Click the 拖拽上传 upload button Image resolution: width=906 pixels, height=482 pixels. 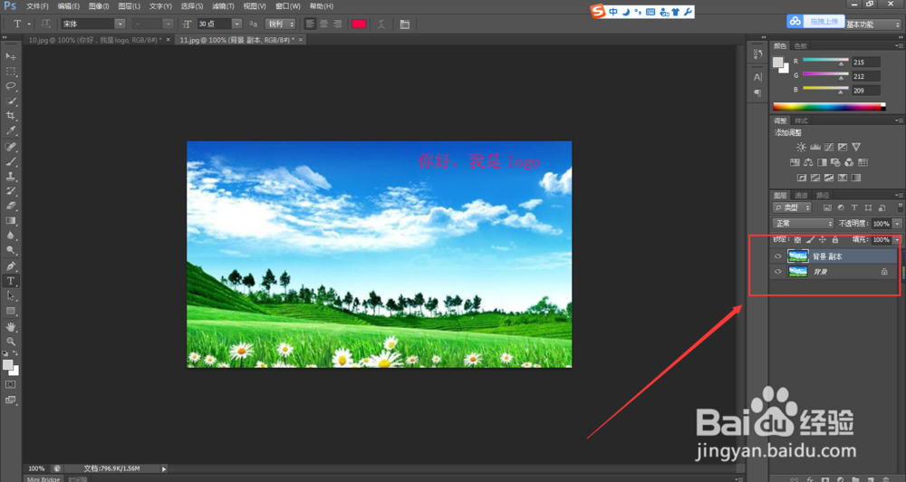[815, 22]
